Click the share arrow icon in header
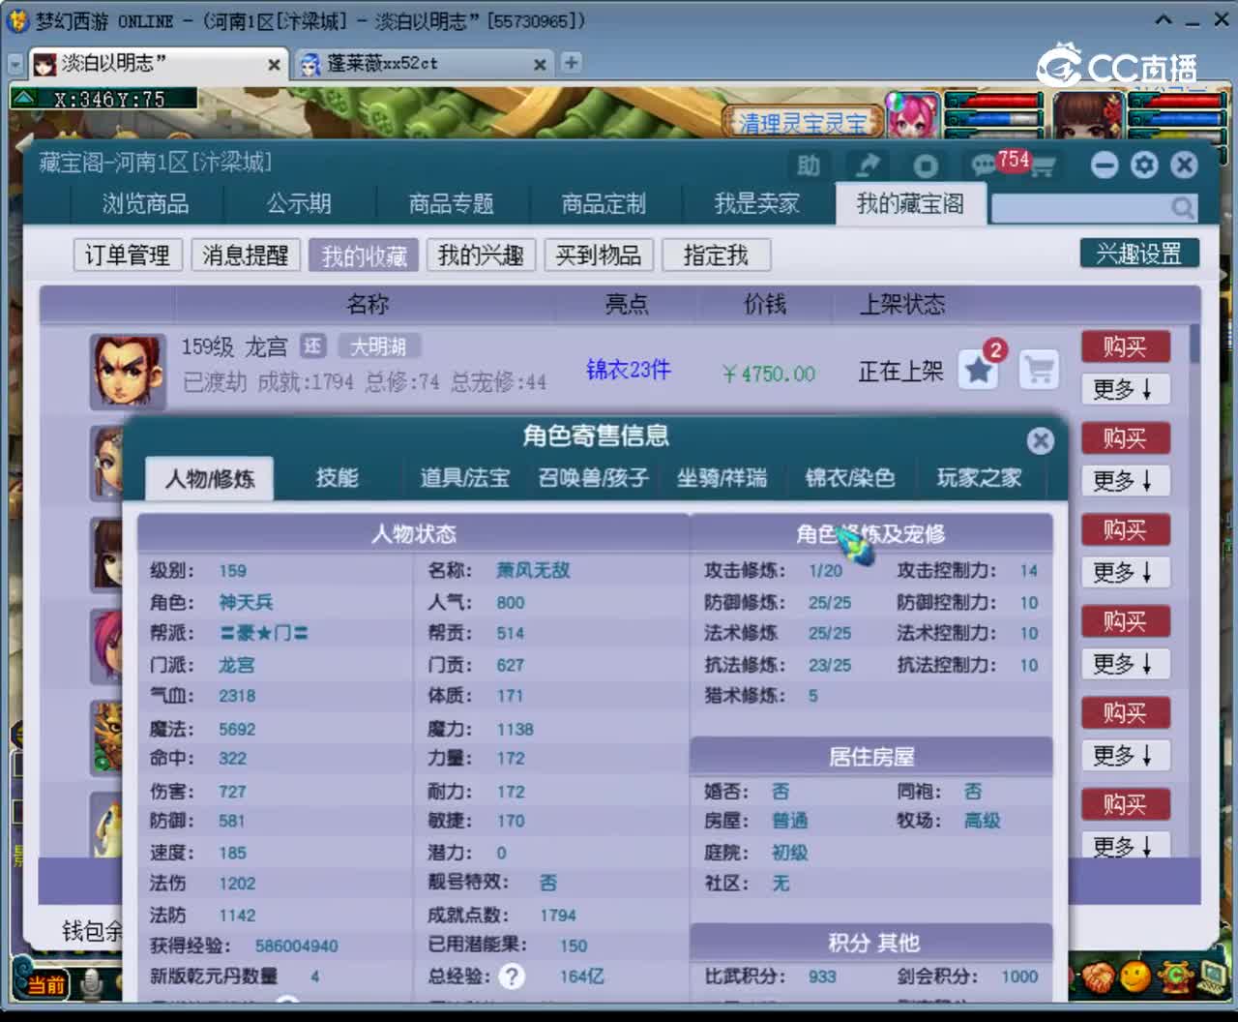 (868, 165)
